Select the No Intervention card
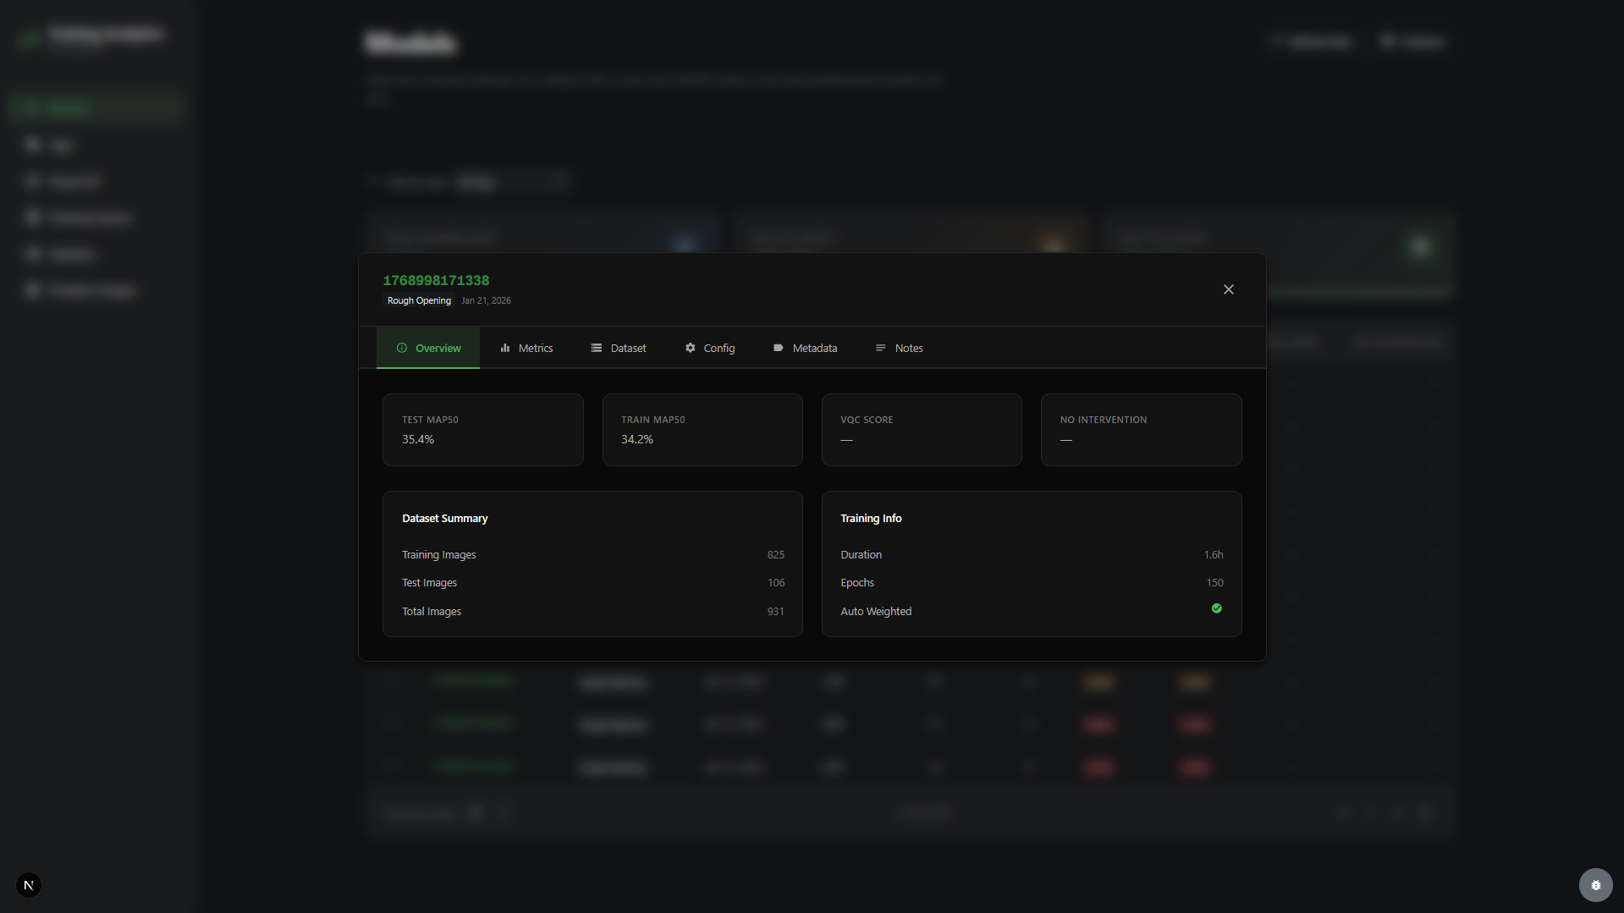The width and height of the screenshot is (1624, 913). tap(1142, 430)
